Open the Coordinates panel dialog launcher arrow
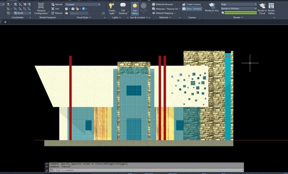 click(30, 18)
